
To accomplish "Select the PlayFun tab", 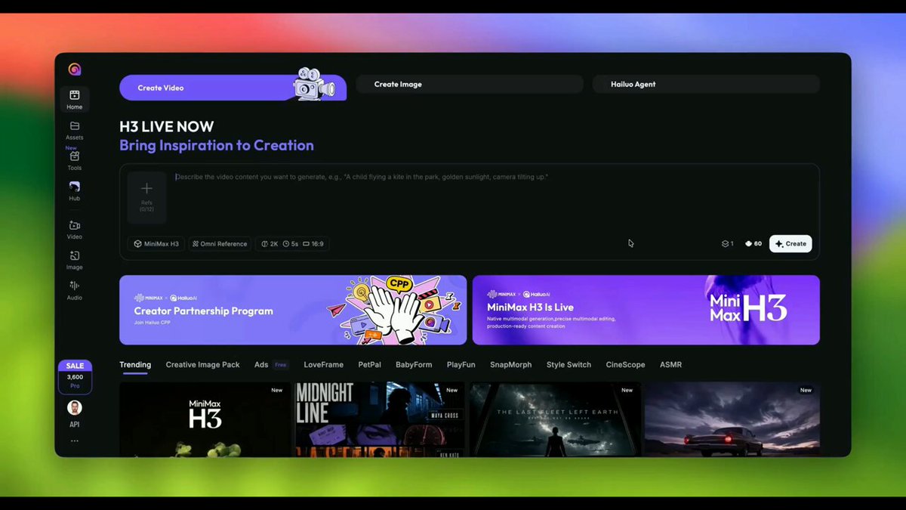I will (461, 365).
